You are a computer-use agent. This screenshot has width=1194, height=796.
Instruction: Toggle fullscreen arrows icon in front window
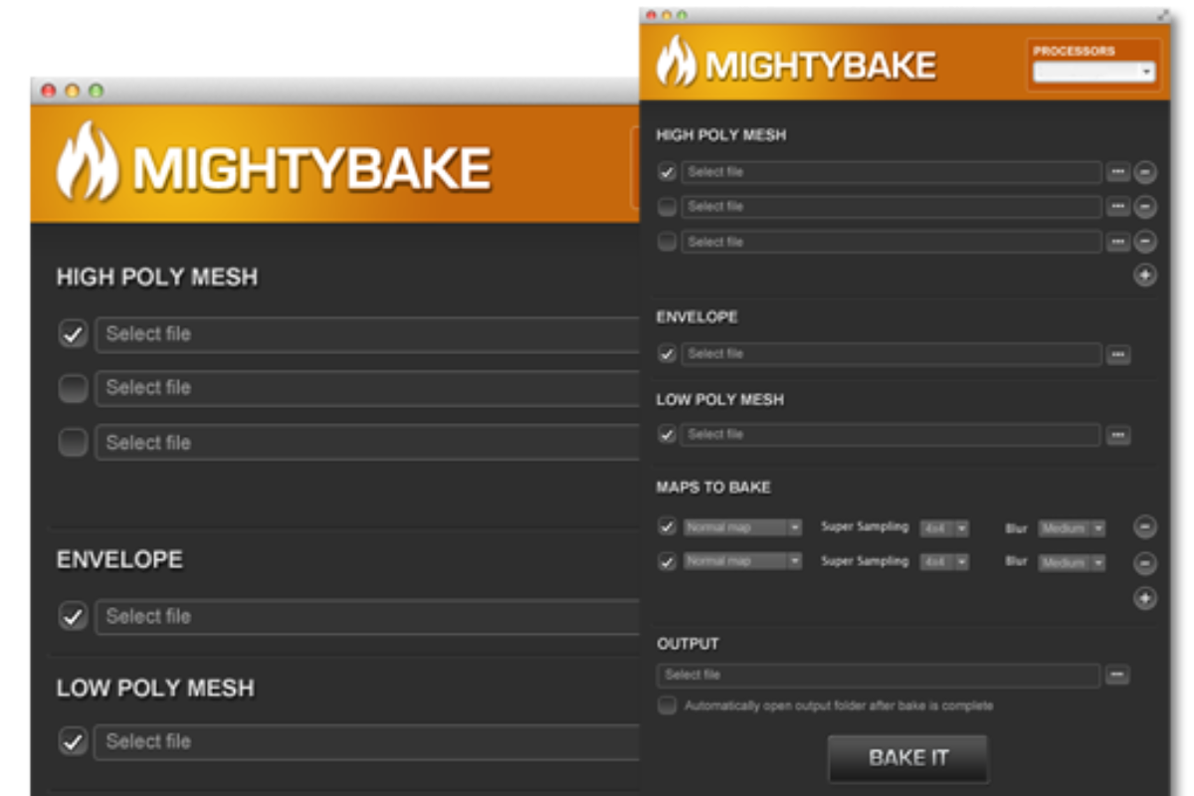click(1161, 15)
